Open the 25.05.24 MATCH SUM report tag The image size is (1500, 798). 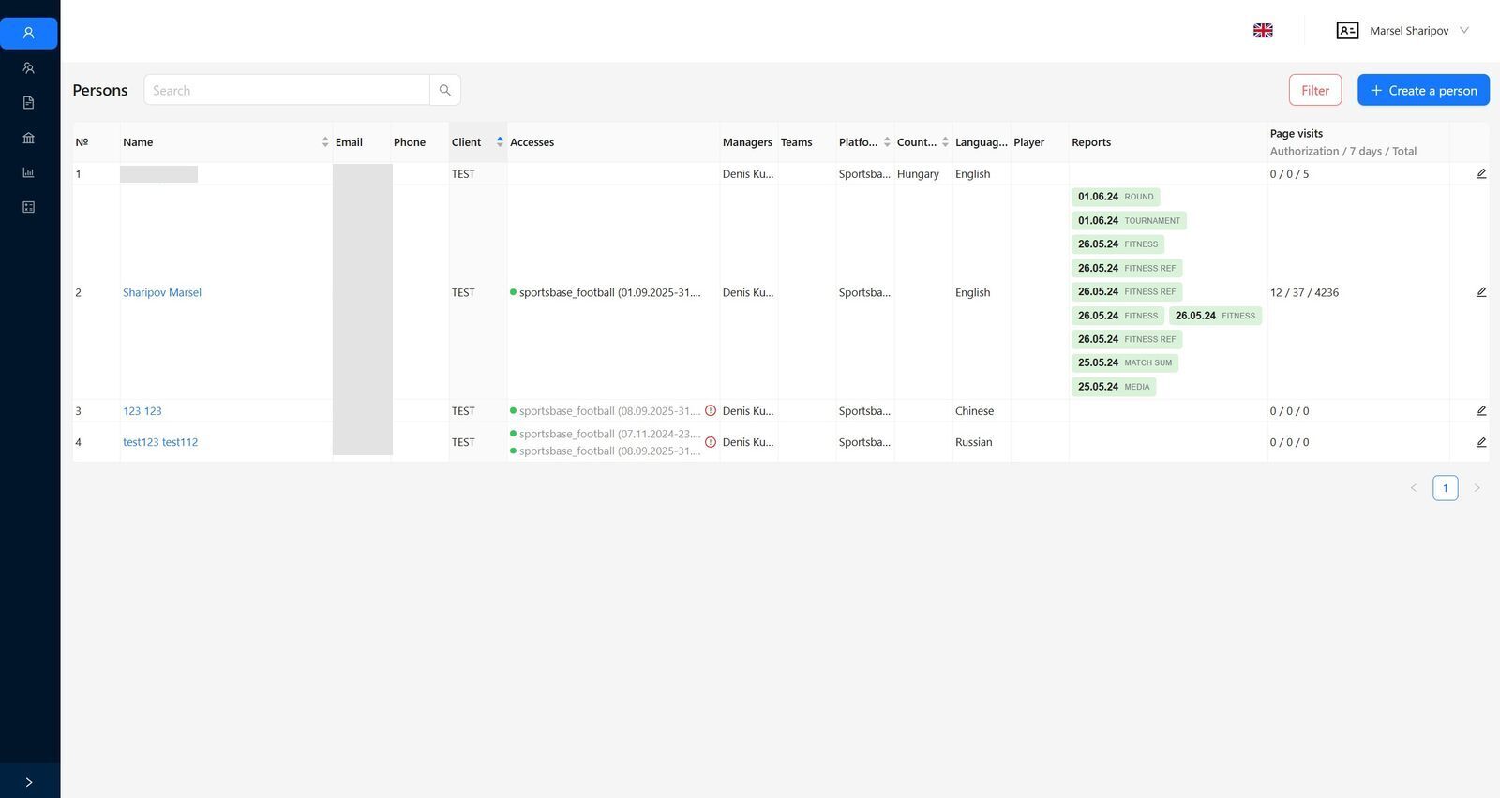point(1125,362)
